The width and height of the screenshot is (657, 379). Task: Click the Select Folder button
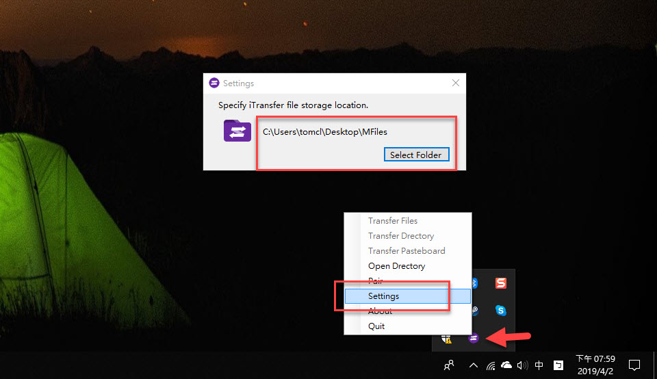point(417,155)
